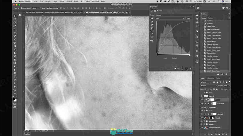This screenshot has width=243, height=136.
Task: Select the Hand tool
Action: (15, 86)
